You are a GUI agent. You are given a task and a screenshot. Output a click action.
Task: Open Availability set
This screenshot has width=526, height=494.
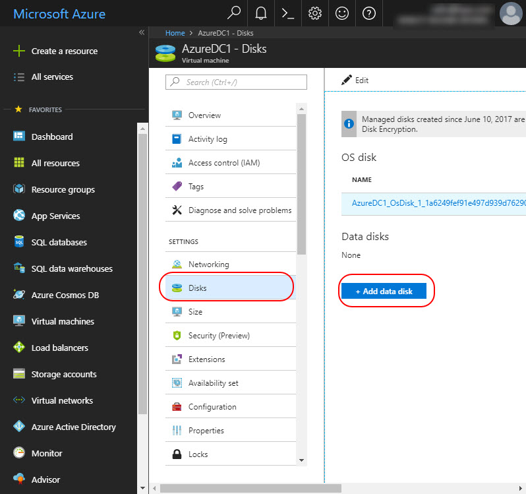pos(231,383)
